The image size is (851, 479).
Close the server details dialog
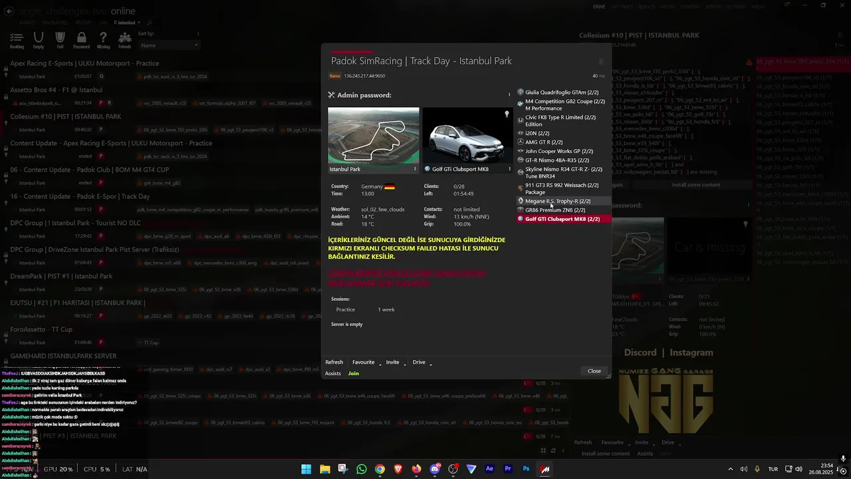pyautogui.click(x=594, y=371)
